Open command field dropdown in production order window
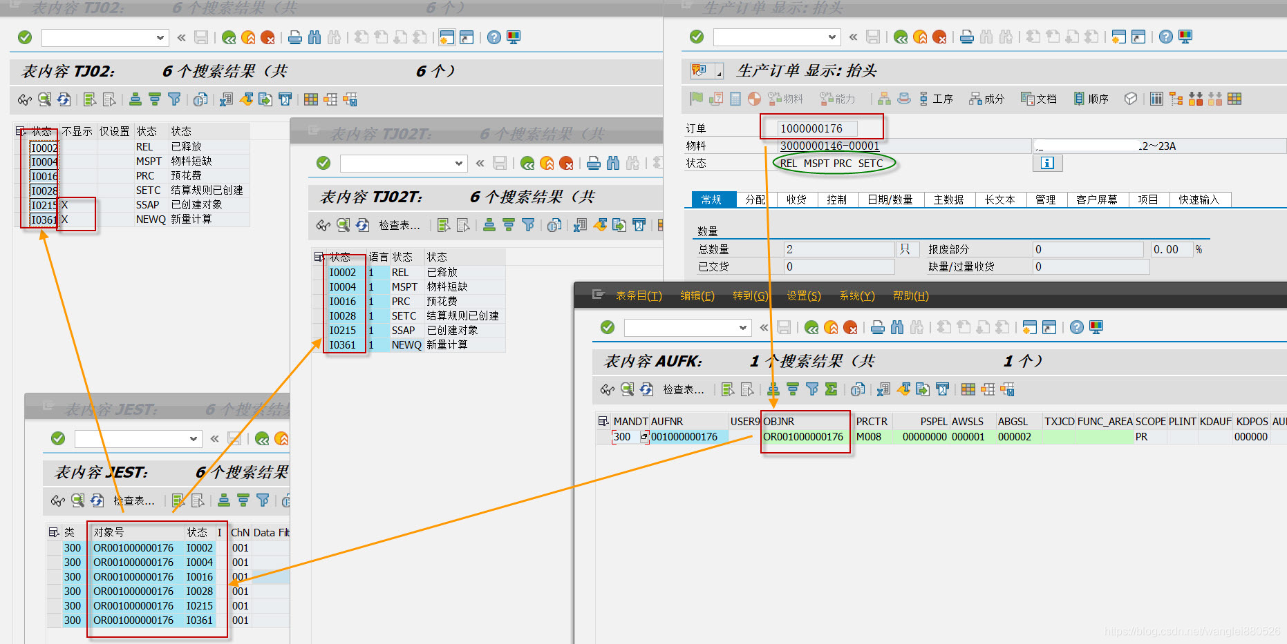Viewport: 1287px width, 644px height. click(x=832, y=37)
